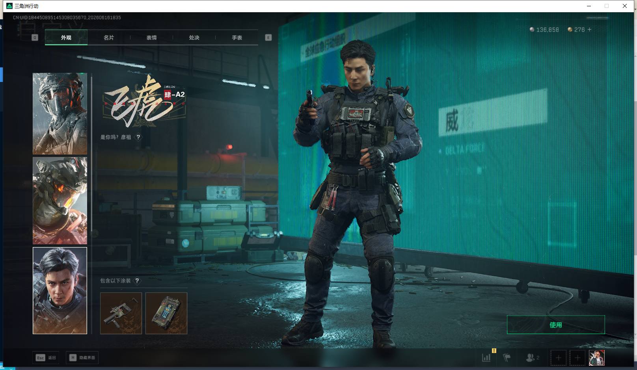Click the first empty squad slot plus
637x370 pixels.
(x=559, y=358)
